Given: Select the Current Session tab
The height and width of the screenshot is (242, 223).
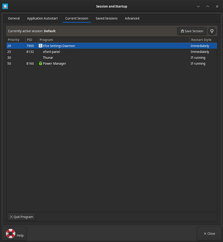Looking at the screenshot, I should click(x=77, y=18).
